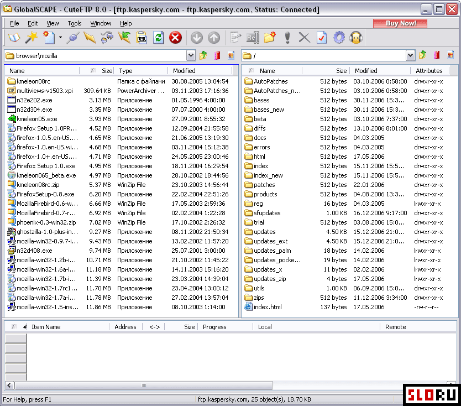Select the n32d408.exe file
Screen dimensions: 461x406
(30, 251)
